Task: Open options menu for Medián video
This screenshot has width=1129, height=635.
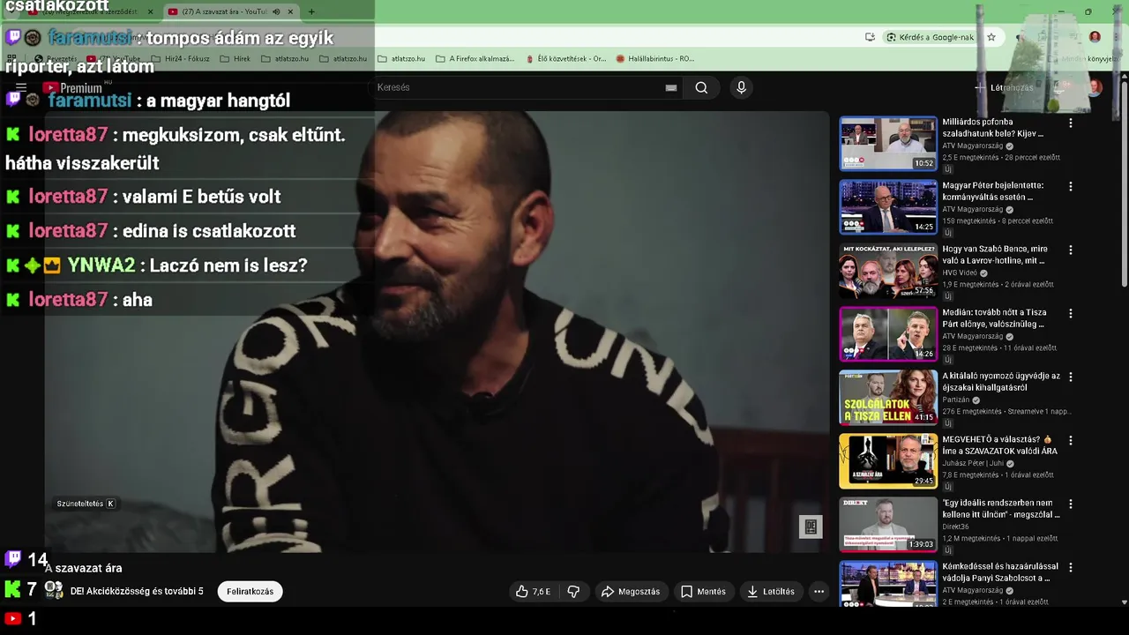Action: 1071,314
